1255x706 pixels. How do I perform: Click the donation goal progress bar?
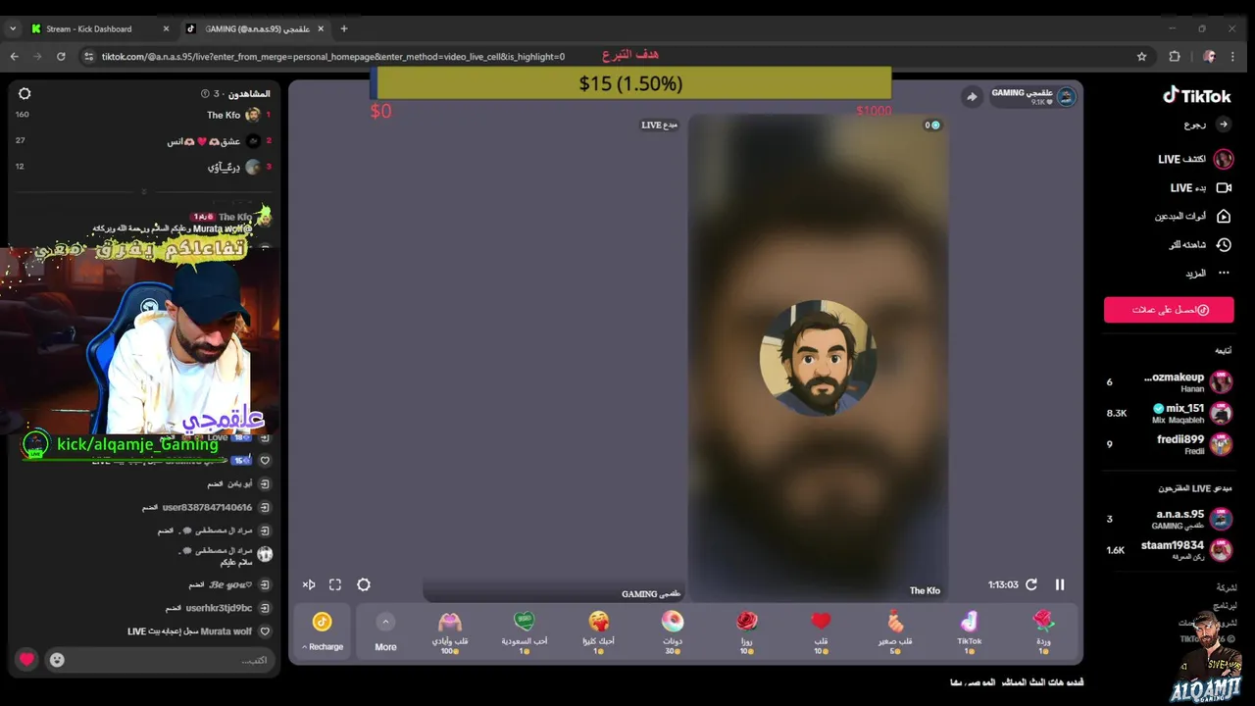tap(631, 83)
